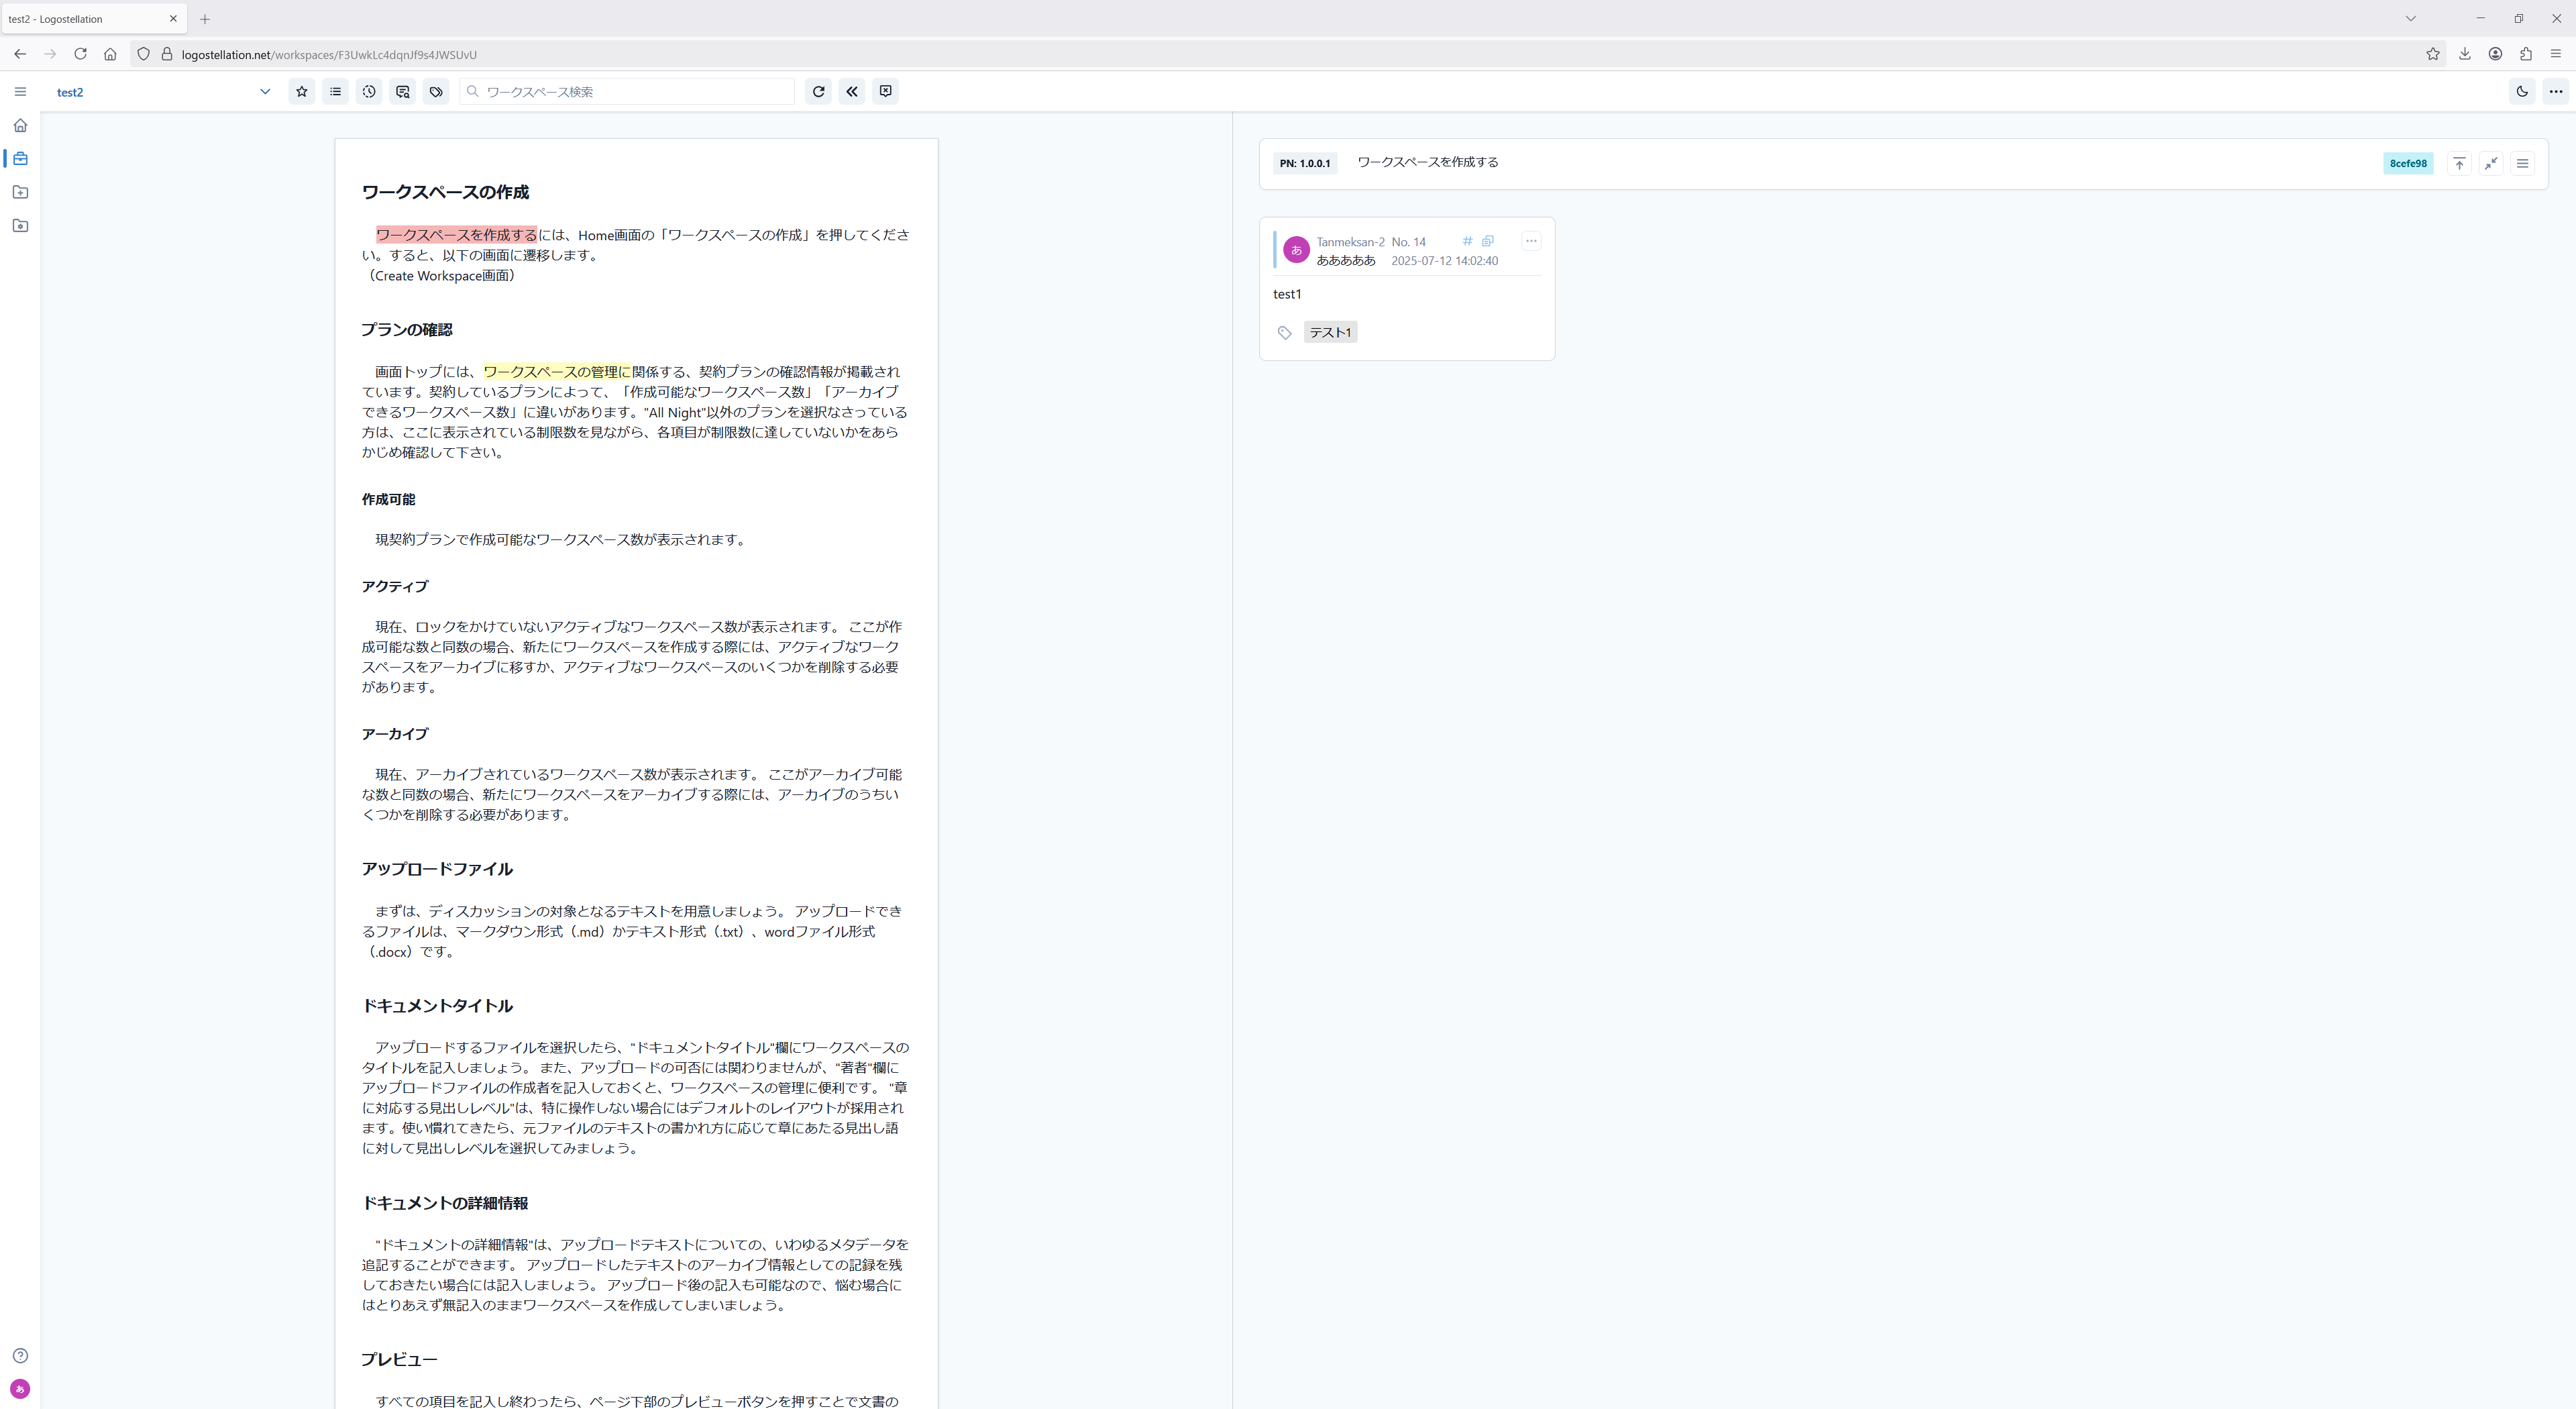
Task: Click the close-comments box icon
Action: click(x=885, y=91)
